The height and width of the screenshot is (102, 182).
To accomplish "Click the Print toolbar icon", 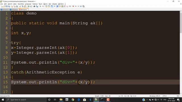I will pos(17,6).
